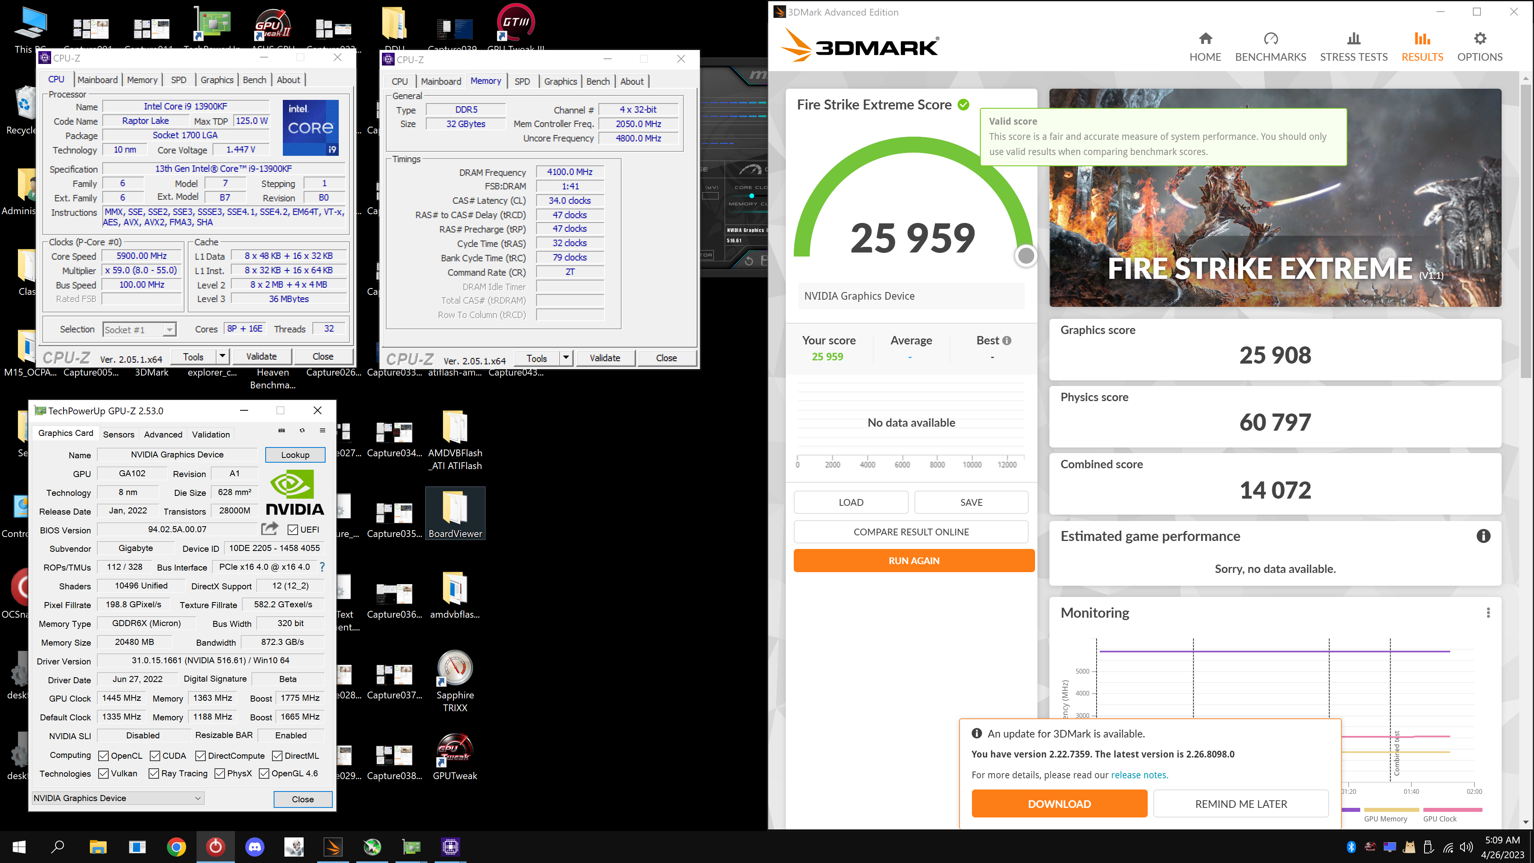Open the NVIDIA Graphics Device dropdown in GPU-Z

(x=117, y=798)
